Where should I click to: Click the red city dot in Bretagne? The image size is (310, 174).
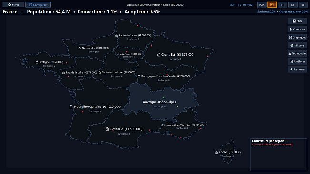point(67,63)
